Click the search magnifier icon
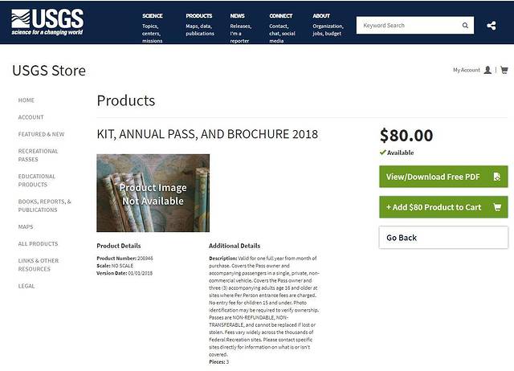Viewport: 514px width, 371px height. click(465, 26)
